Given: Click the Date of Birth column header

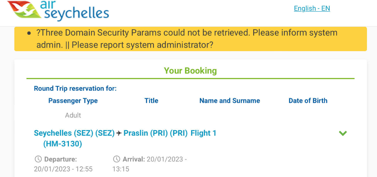Looking at the screenshot, I should (308, 101).
